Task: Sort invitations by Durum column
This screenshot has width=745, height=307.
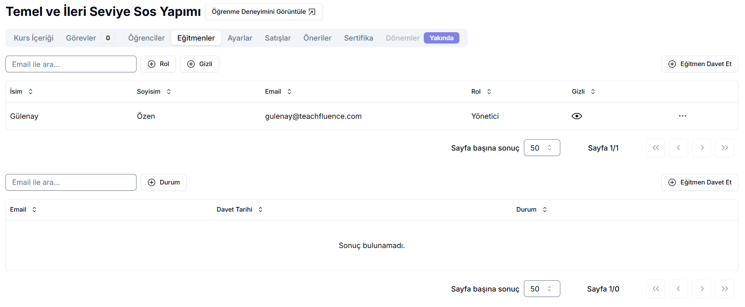Action: pyautogui.click(x=531, y=210)
